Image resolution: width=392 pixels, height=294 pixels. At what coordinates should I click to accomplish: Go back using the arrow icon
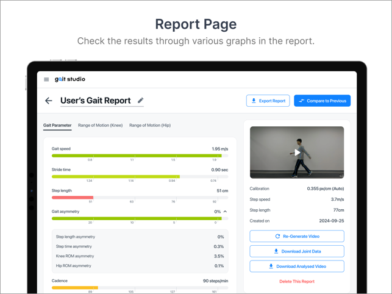point(49,101)
